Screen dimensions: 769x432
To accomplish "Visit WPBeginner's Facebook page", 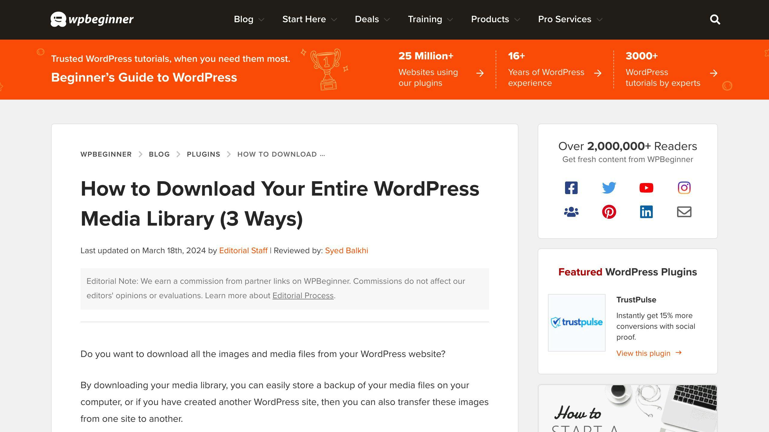I will pyautogui.click(x=571, y=187).
